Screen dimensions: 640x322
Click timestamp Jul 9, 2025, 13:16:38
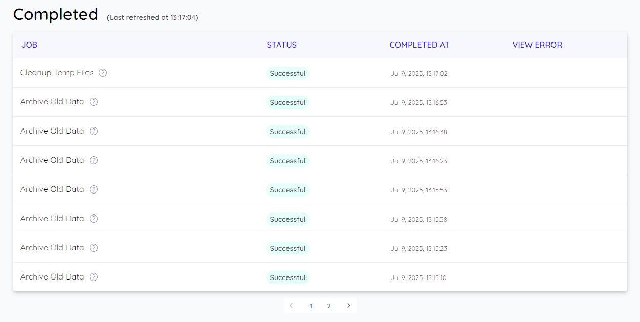pos(419,132)
